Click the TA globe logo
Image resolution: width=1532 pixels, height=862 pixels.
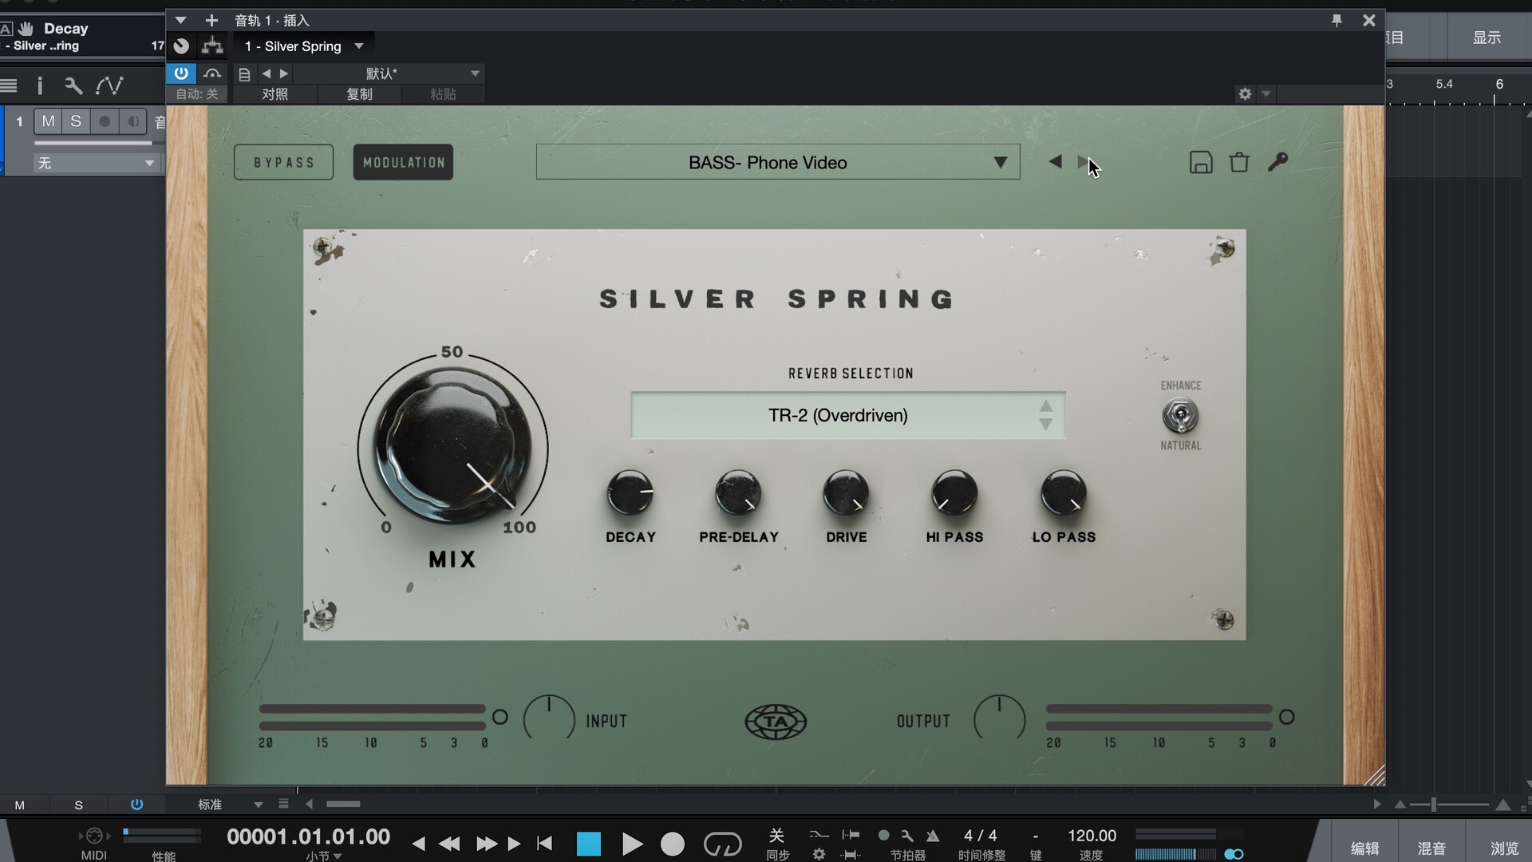(776, 722)
